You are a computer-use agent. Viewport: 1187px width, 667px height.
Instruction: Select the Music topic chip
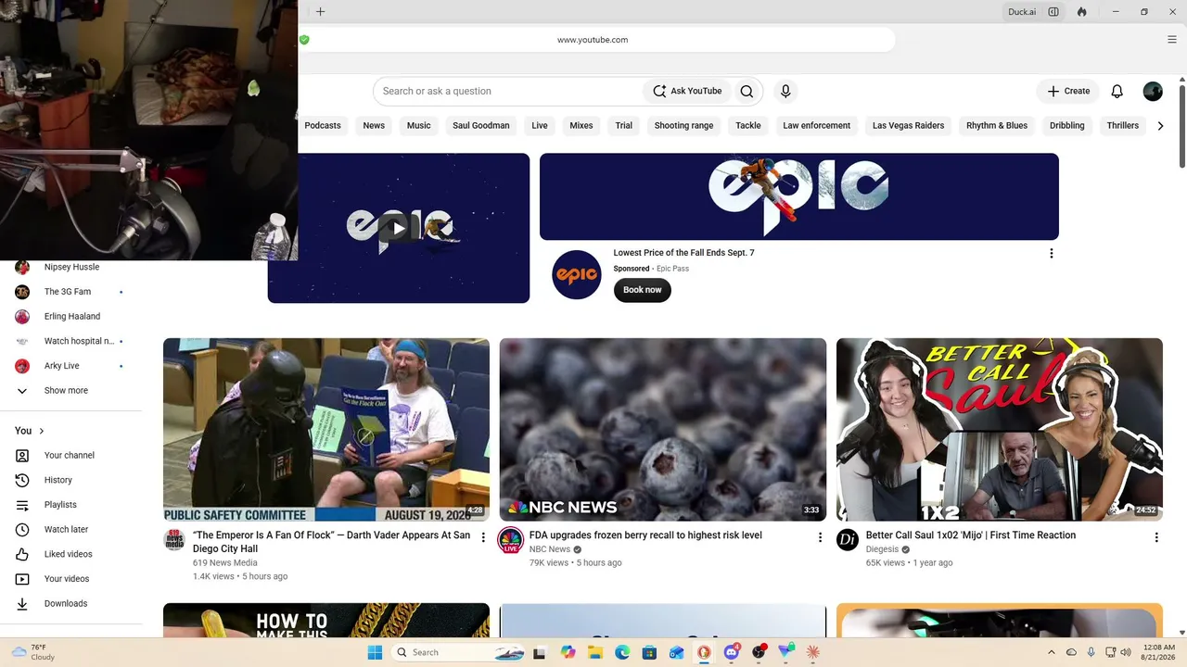pos(419,126)
